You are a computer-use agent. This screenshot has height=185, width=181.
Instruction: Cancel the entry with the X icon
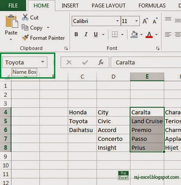(x=69, y=62)
